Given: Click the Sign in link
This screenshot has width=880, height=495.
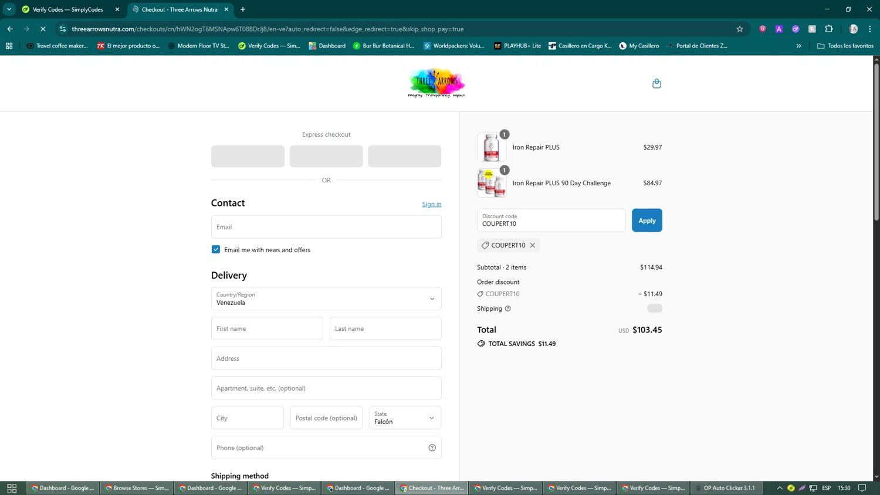Looking at the screenshot, I should [x=432, y=204].
